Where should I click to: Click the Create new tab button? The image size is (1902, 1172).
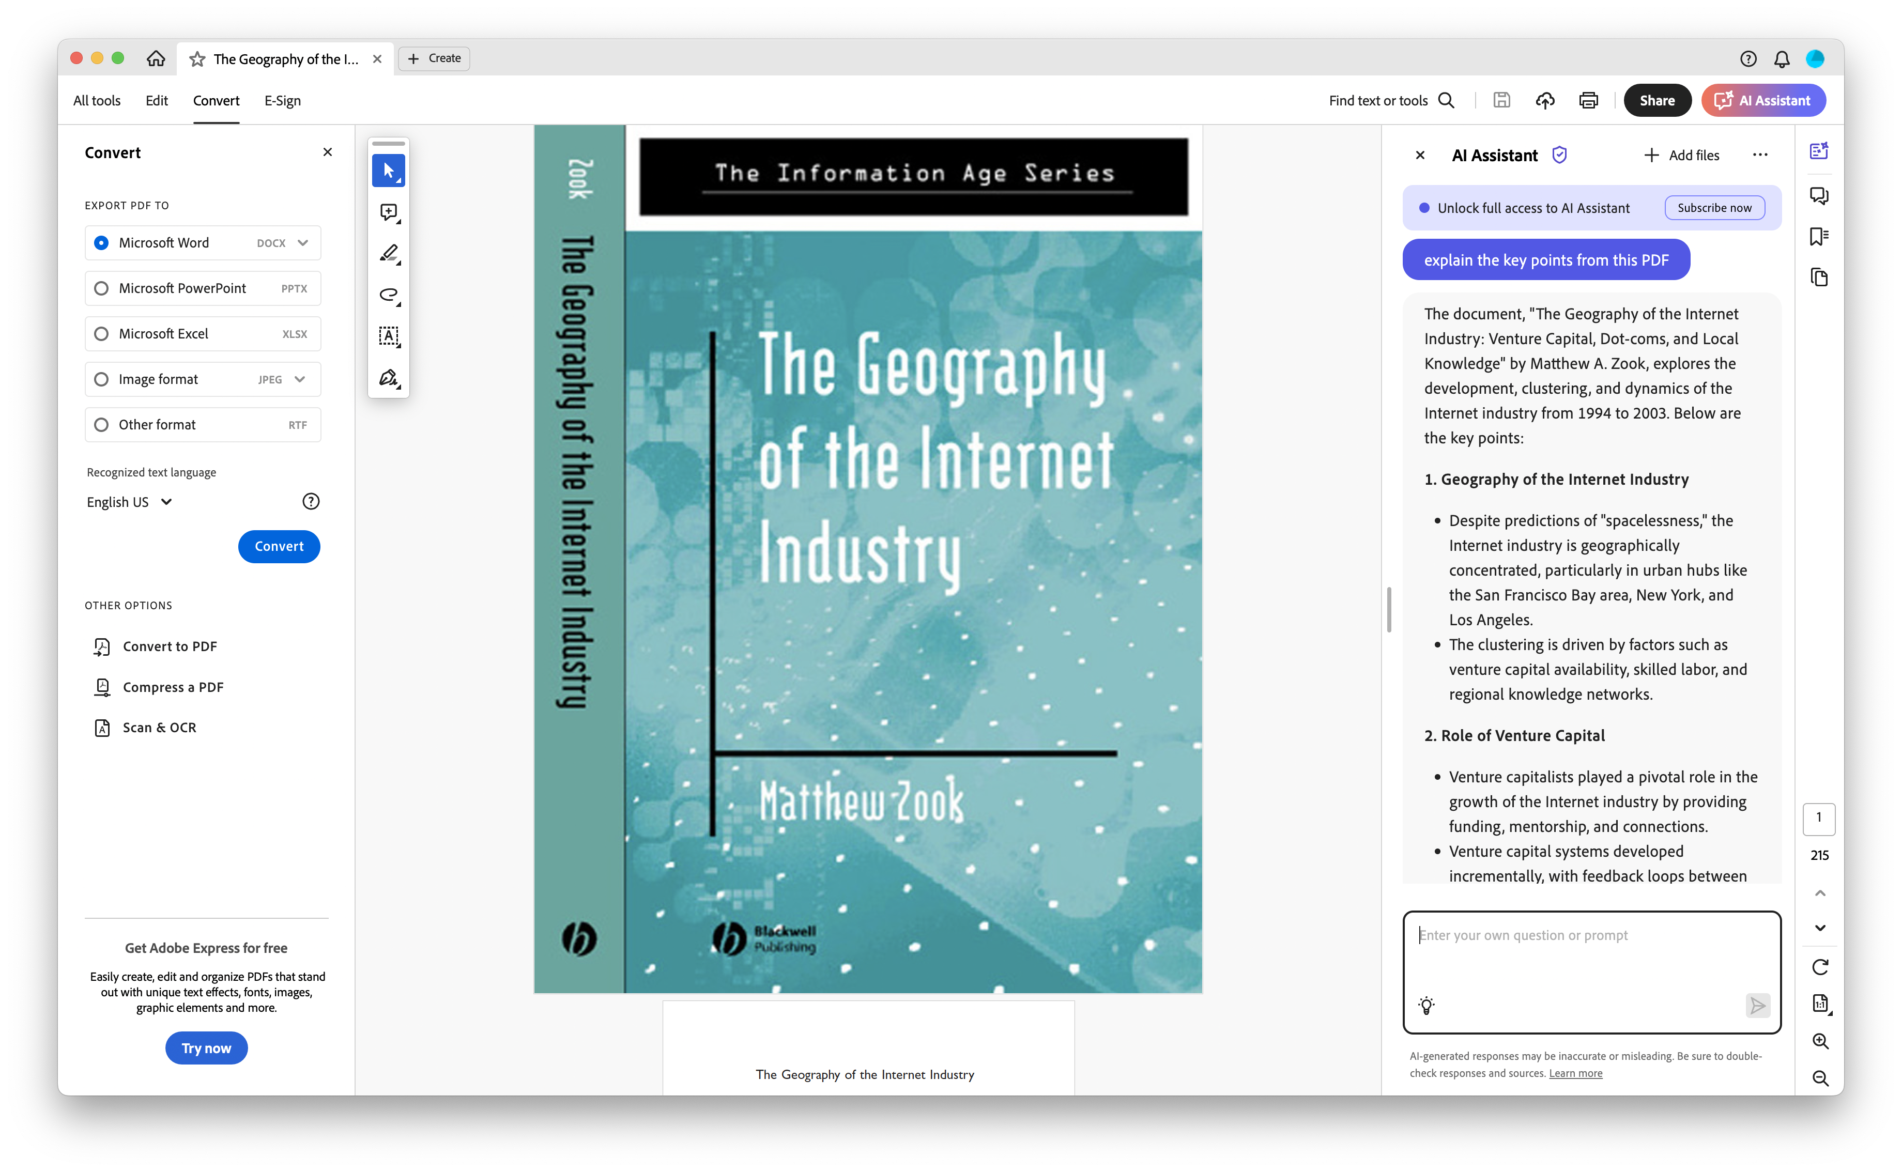[434, 58]
